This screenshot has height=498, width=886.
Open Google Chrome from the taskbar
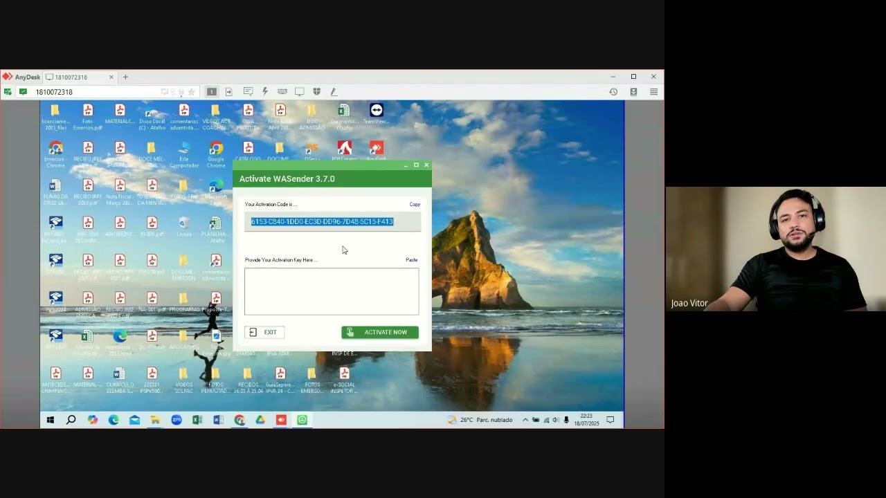click(x=239, y=420)
